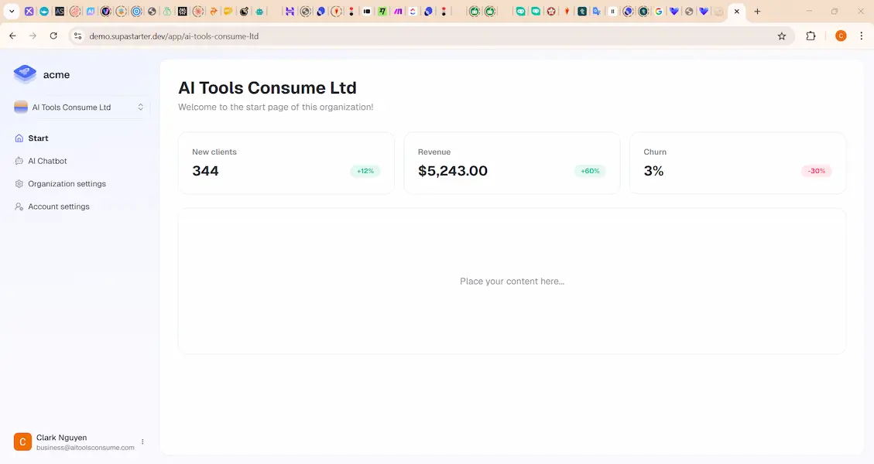Click the Revenue stats card
Image resolution: width=874 pixels, height=464 pixels.
[x=512, y=163]
